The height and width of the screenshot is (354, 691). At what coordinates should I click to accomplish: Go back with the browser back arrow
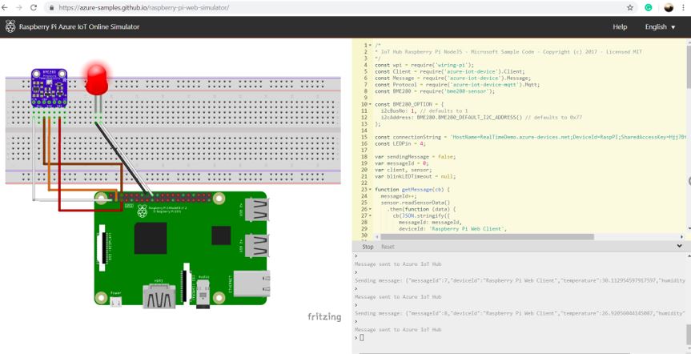tap(5, 7)
